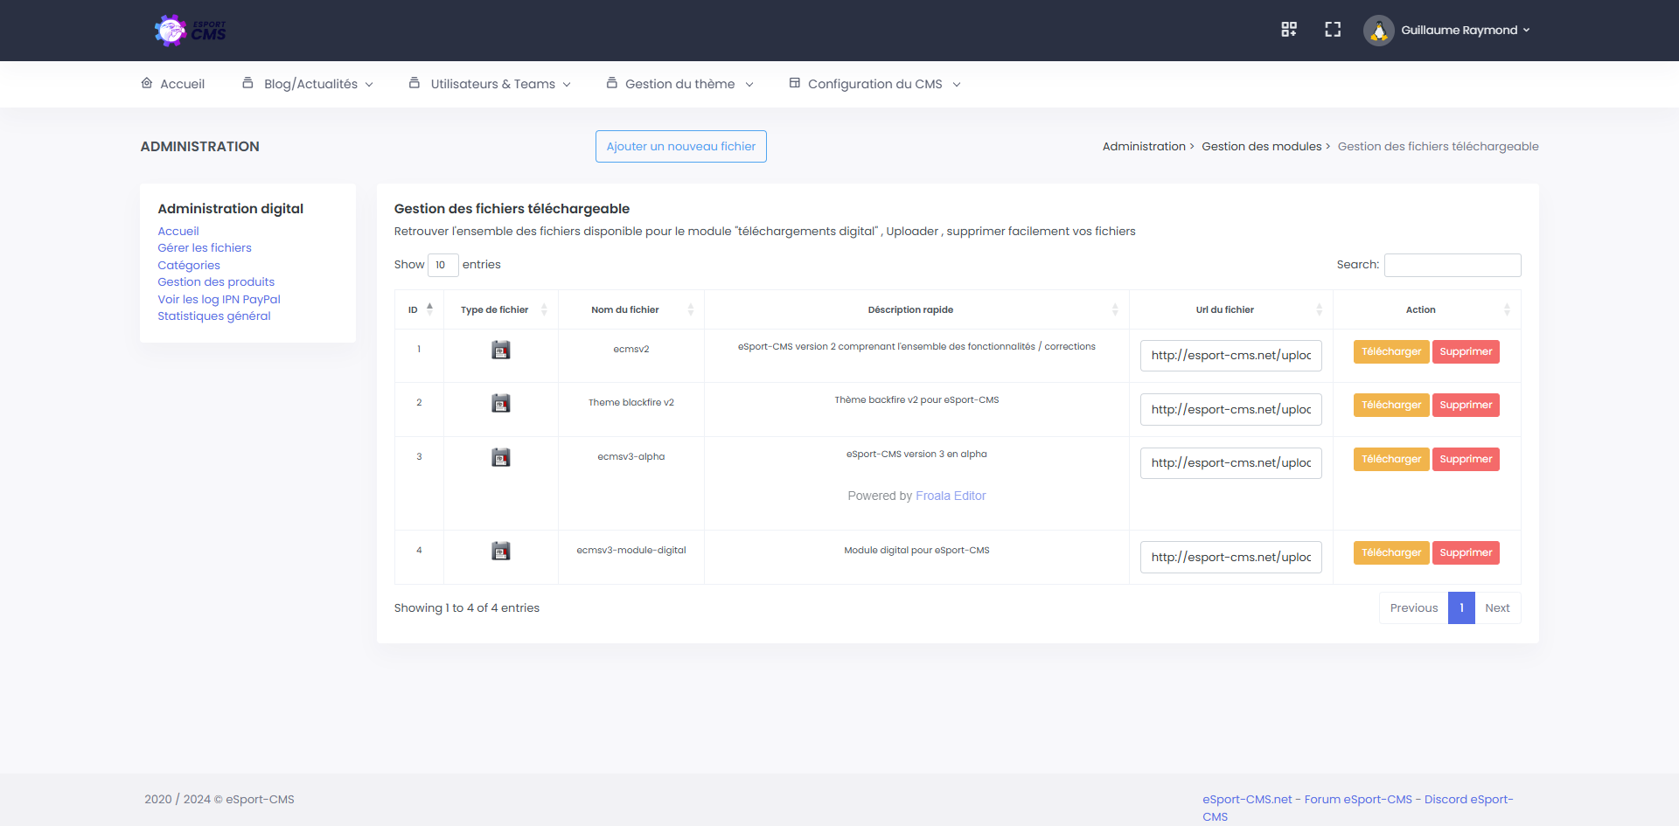
Task: Open Forum eSport-CMS footer link
Action: click(1358, 800)
